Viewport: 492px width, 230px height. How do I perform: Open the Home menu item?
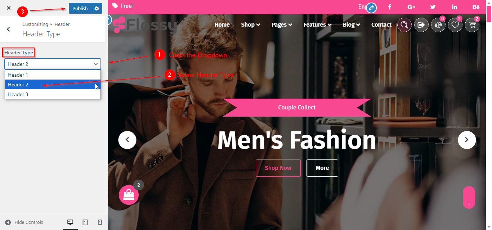tap(222, 25)
